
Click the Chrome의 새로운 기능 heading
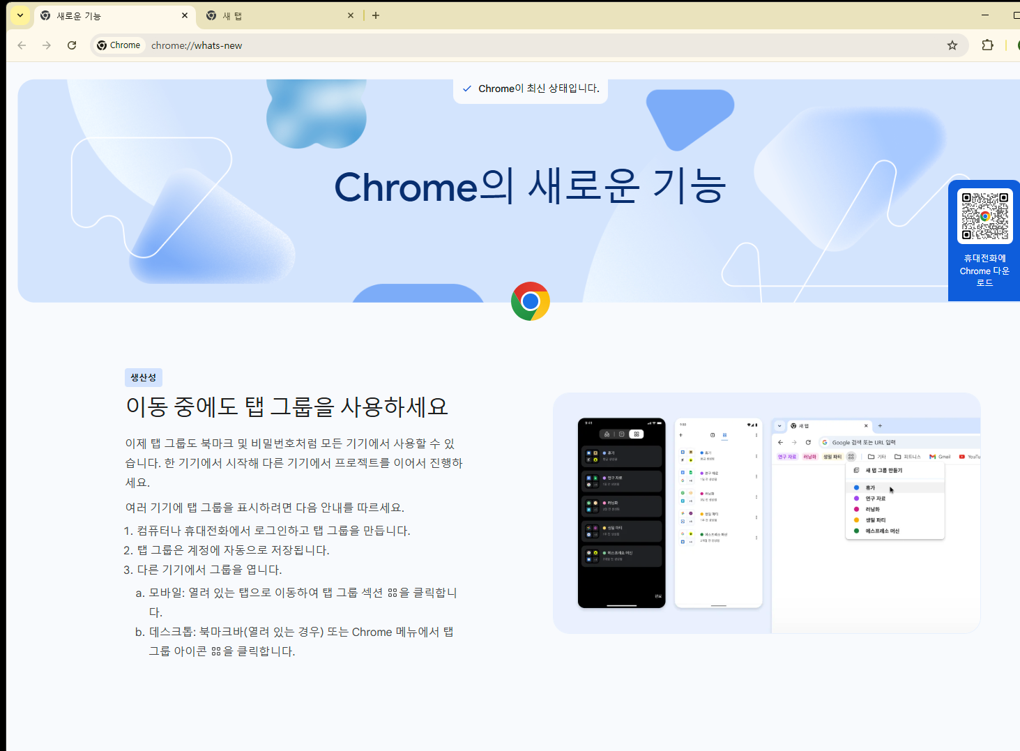pyautogui.click(x=530, y=187)
